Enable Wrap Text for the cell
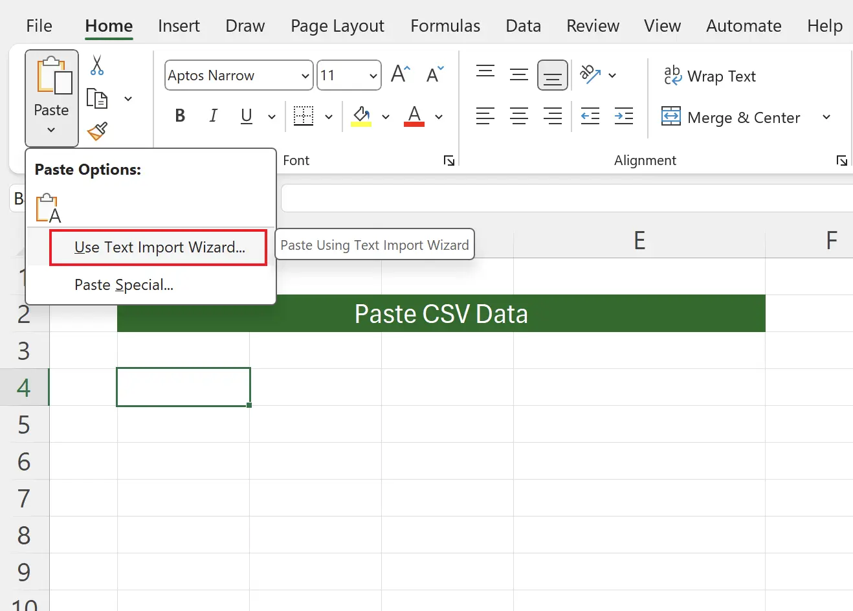853x611 pixels. click(x=709, y=76)
